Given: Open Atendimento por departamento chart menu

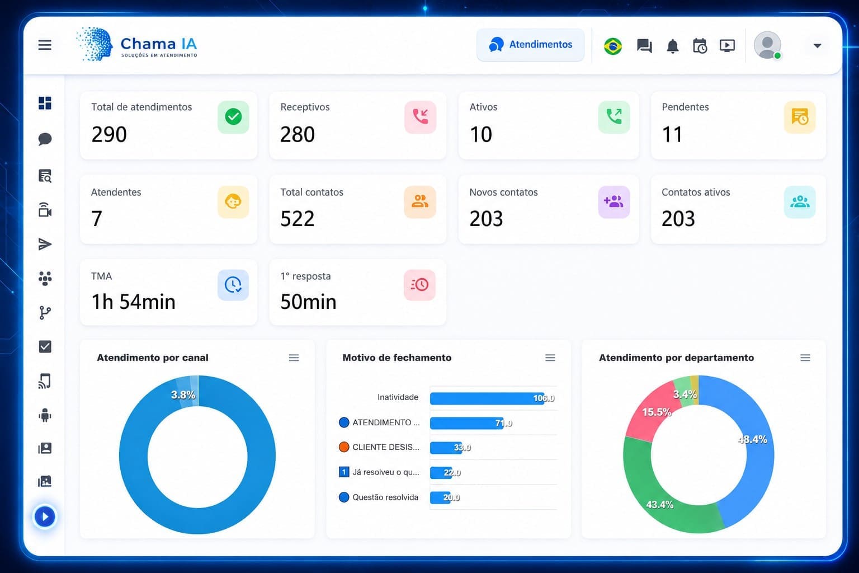Looking at the screenshot, I should pyautogui.click(x=805, y=358).
